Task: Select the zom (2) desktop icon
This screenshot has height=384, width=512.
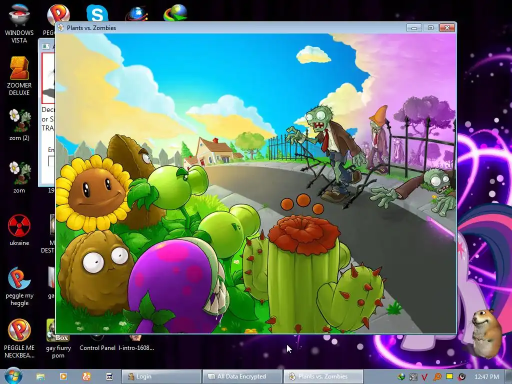Action: point(19,124)
